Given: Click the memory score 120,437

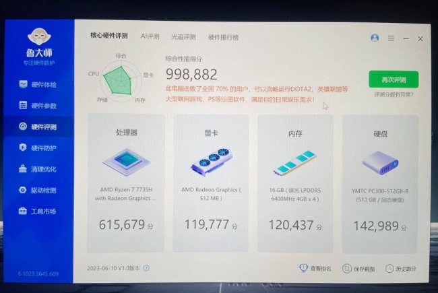Looking at the screenshot, I should click(291, 225).
